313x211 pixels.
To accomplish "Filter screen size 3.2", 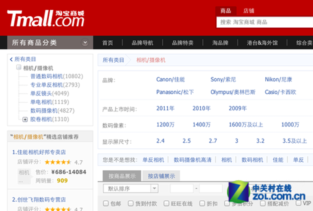I will (260, 141).
